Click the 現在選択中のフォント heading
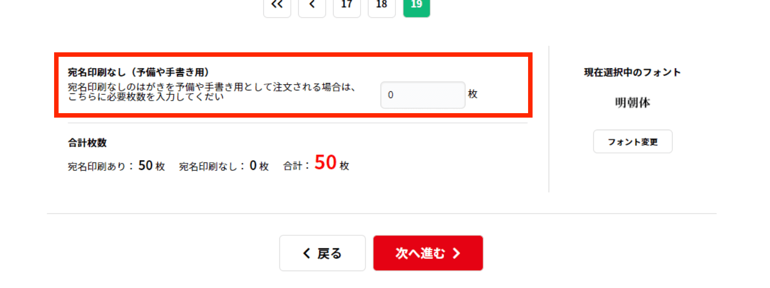Image resolution: width=770 pixels, height=288 pixels. [632, 72]
